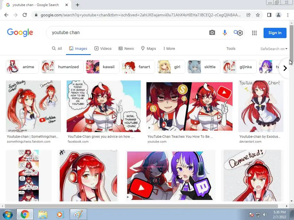
Task: Click the browser back arrow
Action: coord(6,15)
